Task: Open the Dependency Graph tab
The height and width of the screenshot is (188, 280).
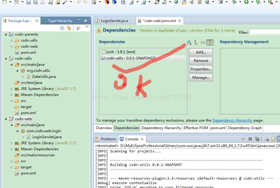Action: (245, 128)
